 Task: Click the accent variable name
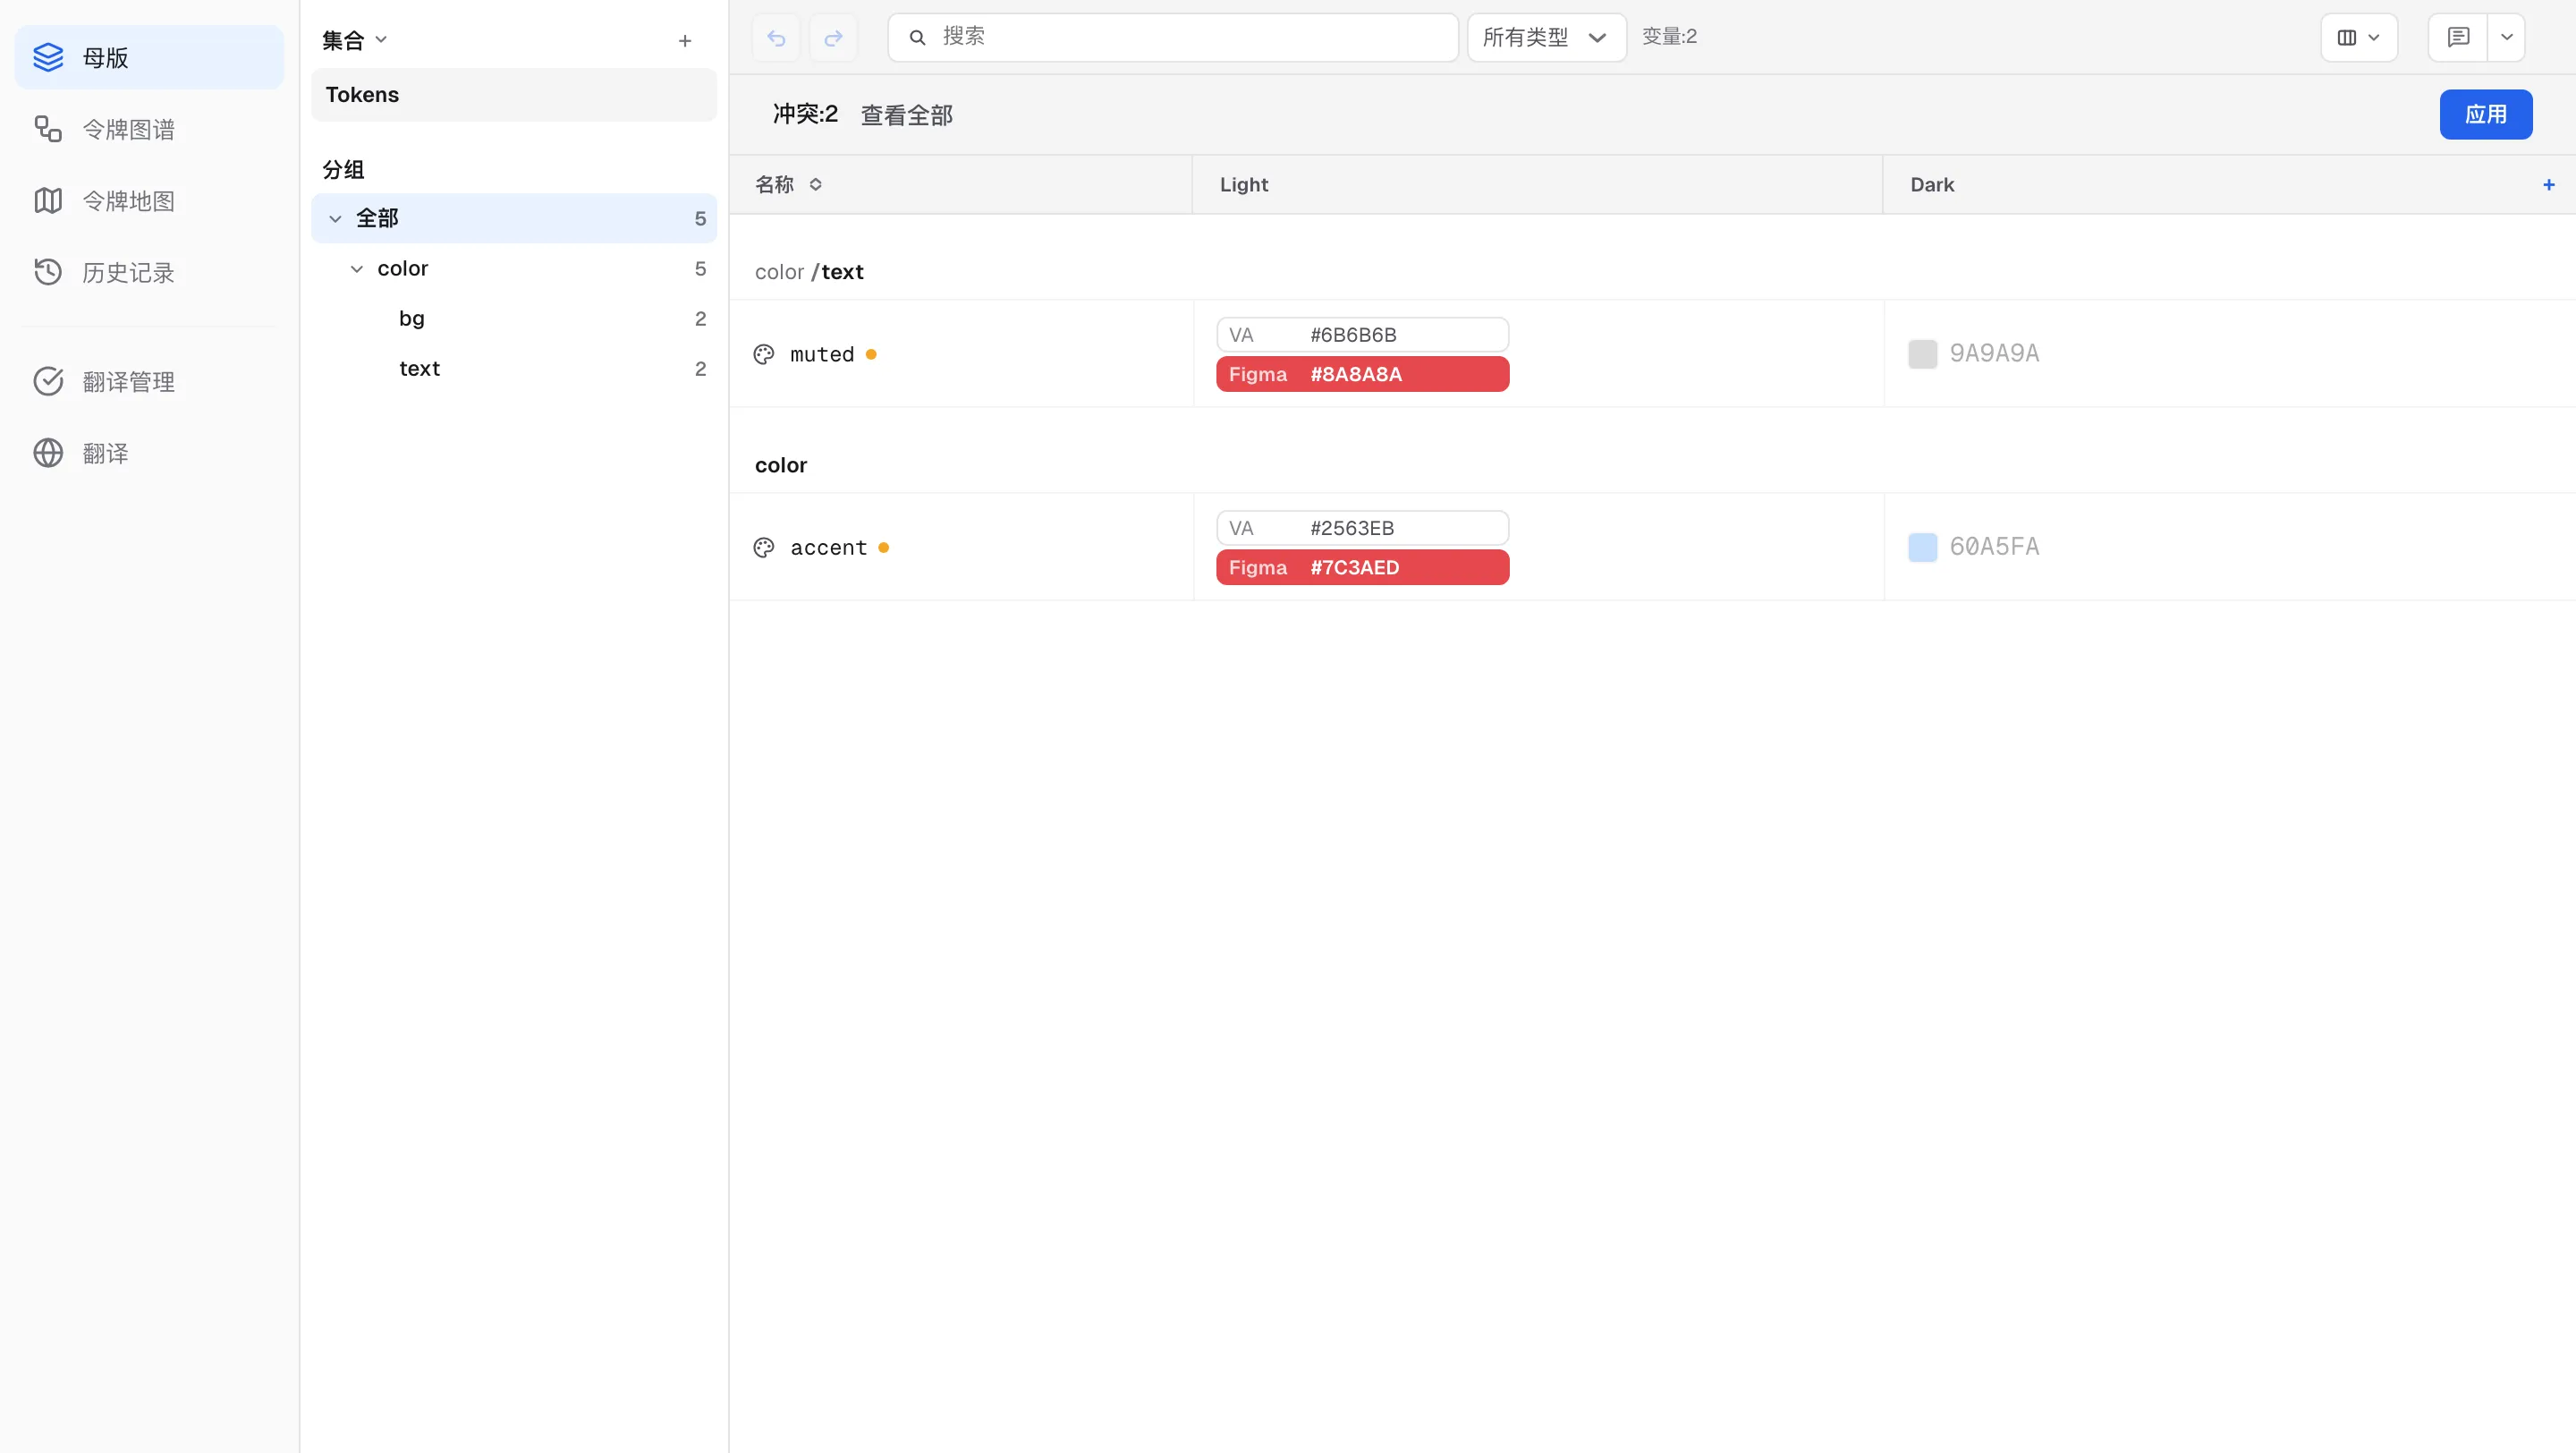[829, 547]
